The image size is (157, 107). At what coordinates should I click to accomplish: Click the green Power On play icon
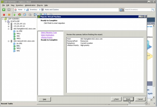15,15
